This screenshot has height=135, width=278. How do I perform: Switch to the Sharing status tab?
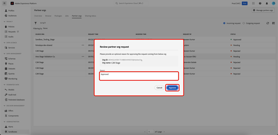pyautogui.click(x=90, y=16)
